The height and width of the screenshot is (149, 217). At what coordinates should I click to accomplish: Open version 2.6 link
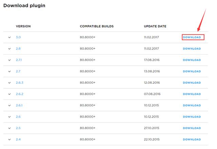(18, 116)
